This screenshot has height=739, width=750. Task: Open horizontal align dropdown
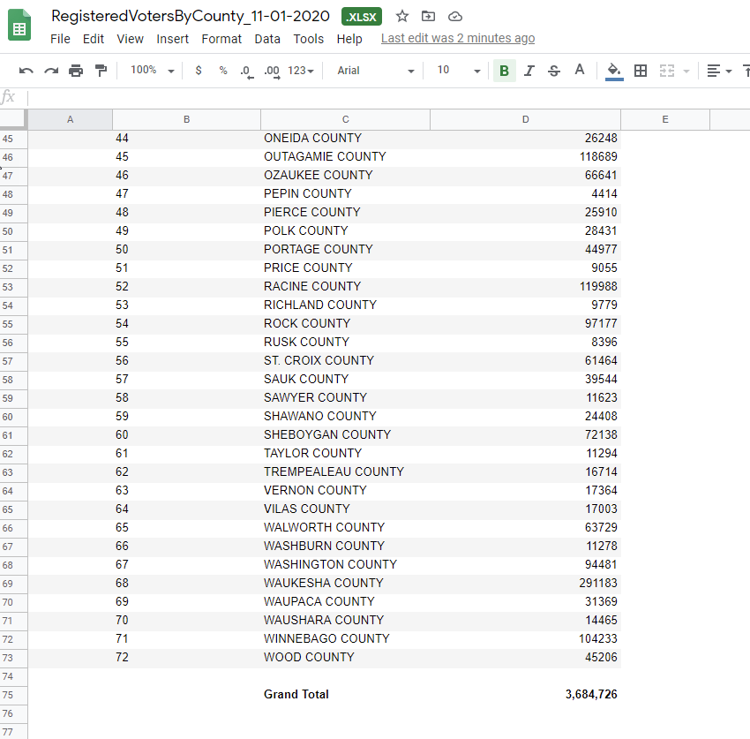719,71
